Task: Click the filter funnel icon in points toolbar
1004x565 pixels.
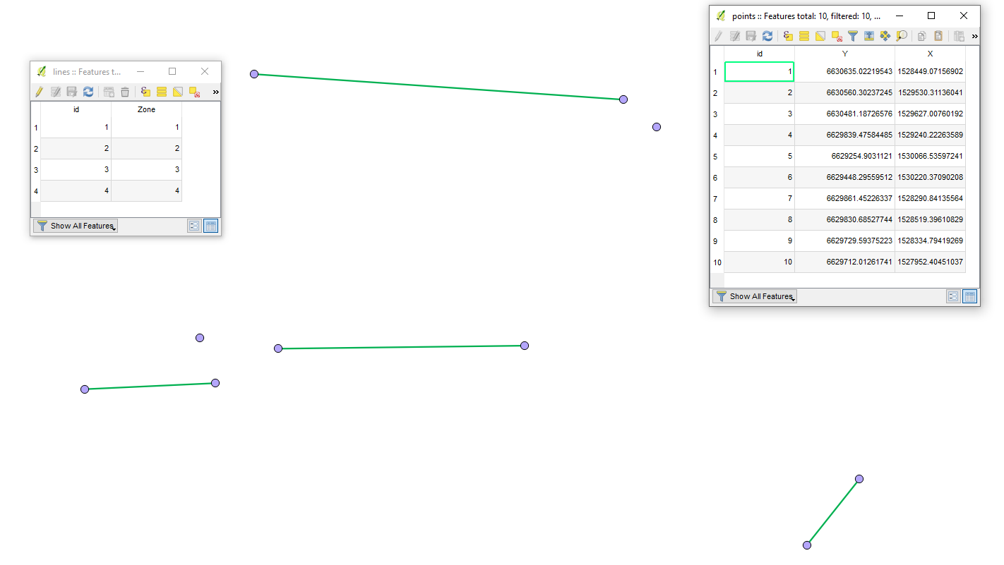Action: [x=853, y=36]
